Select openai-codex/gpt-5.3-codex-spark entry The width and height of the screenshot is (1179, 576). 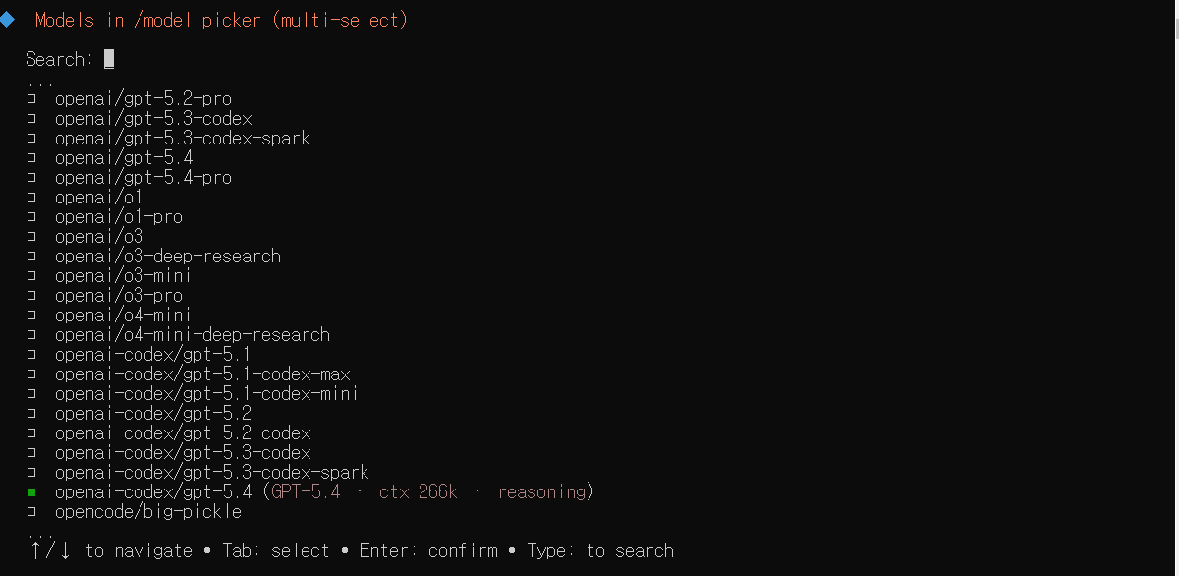pyautogui.click(x=211, y=473)
